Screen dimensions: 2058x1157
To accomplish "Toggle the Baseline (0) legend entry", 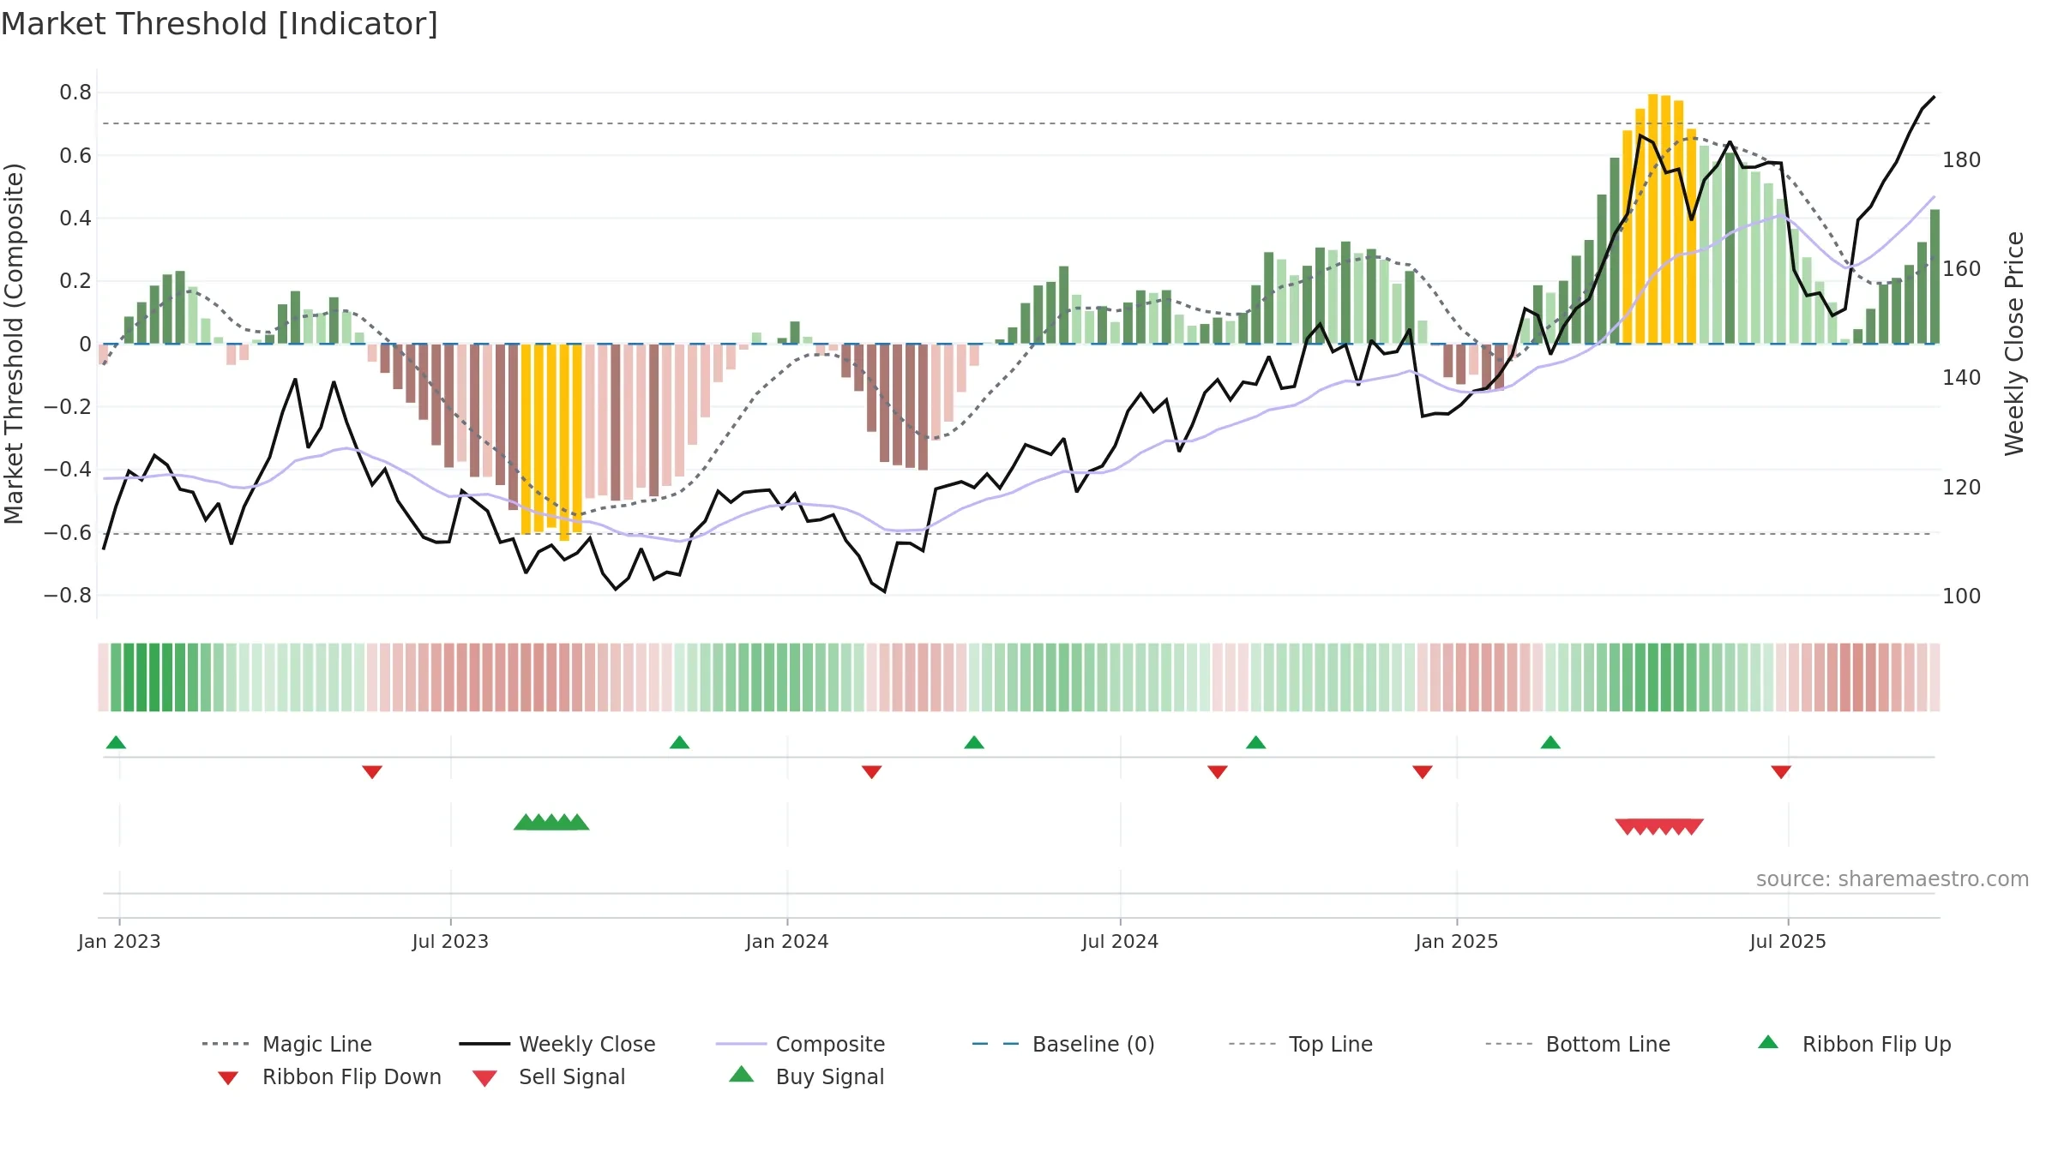I will [x=1063, y=1044].
